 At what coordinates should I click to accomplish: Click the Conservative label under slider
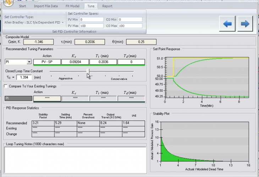119,79
